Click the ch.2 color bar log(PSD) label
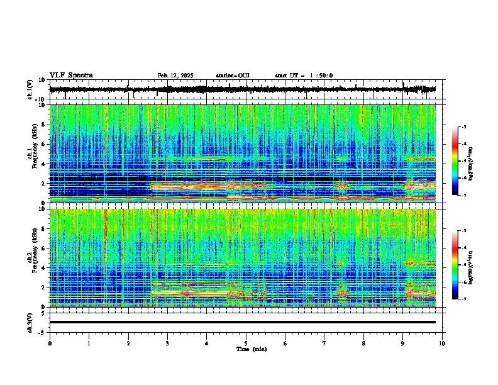This screenshot has height=385, width=498. pos(470,267)
